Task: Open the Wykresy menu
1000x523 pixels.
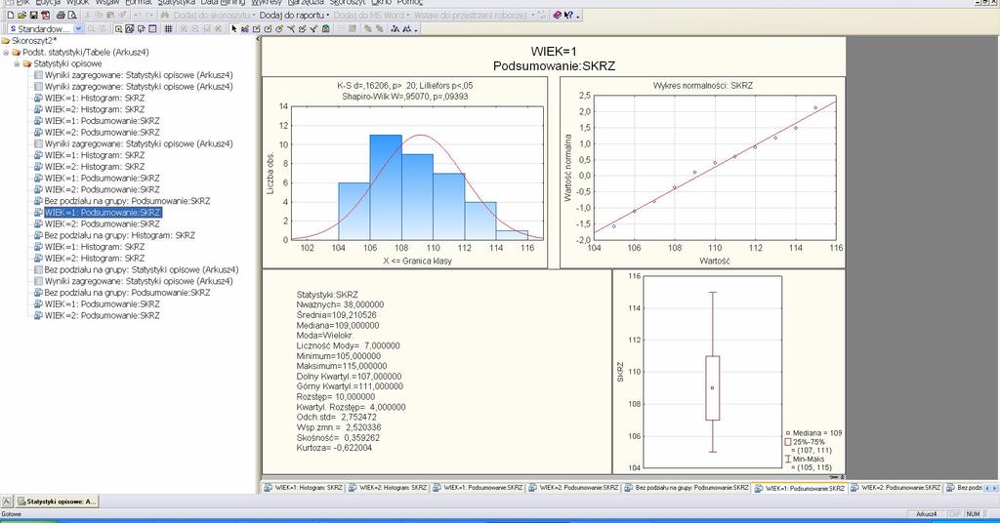Action: click(266, 3)
